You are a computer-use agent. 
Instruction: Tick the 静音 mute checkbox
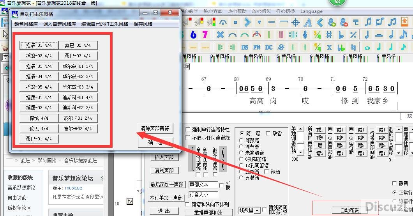coord(394,183)
